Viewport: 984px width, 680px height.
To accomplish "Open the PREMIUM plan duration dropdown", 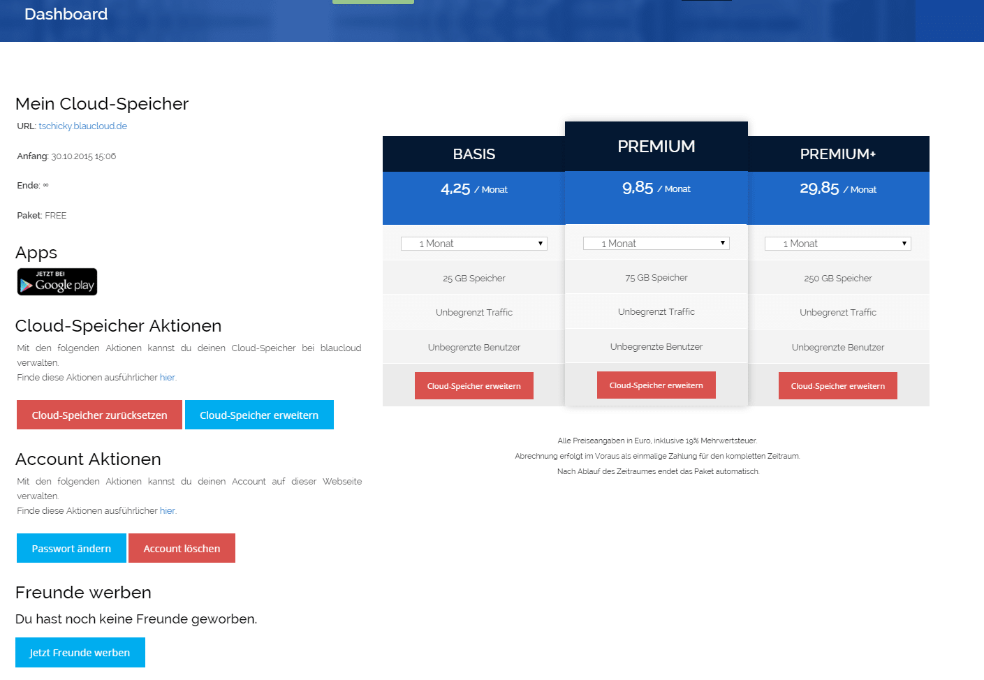I will [x=656, y=244].
